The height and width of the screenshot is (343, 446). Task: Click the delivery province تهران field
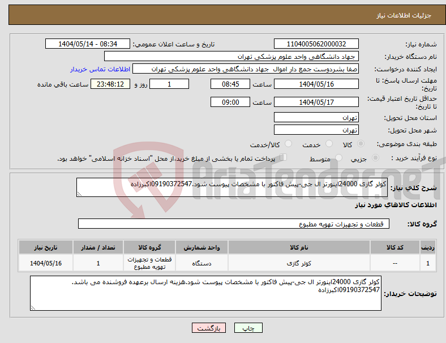click(x=316, y=118)
